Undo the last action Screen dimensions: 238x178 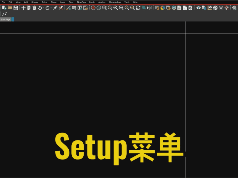tap(40, 8)
